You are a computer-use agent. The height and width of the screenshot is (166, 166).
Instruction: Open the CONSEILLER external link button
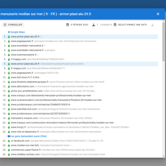pos(13,25)
